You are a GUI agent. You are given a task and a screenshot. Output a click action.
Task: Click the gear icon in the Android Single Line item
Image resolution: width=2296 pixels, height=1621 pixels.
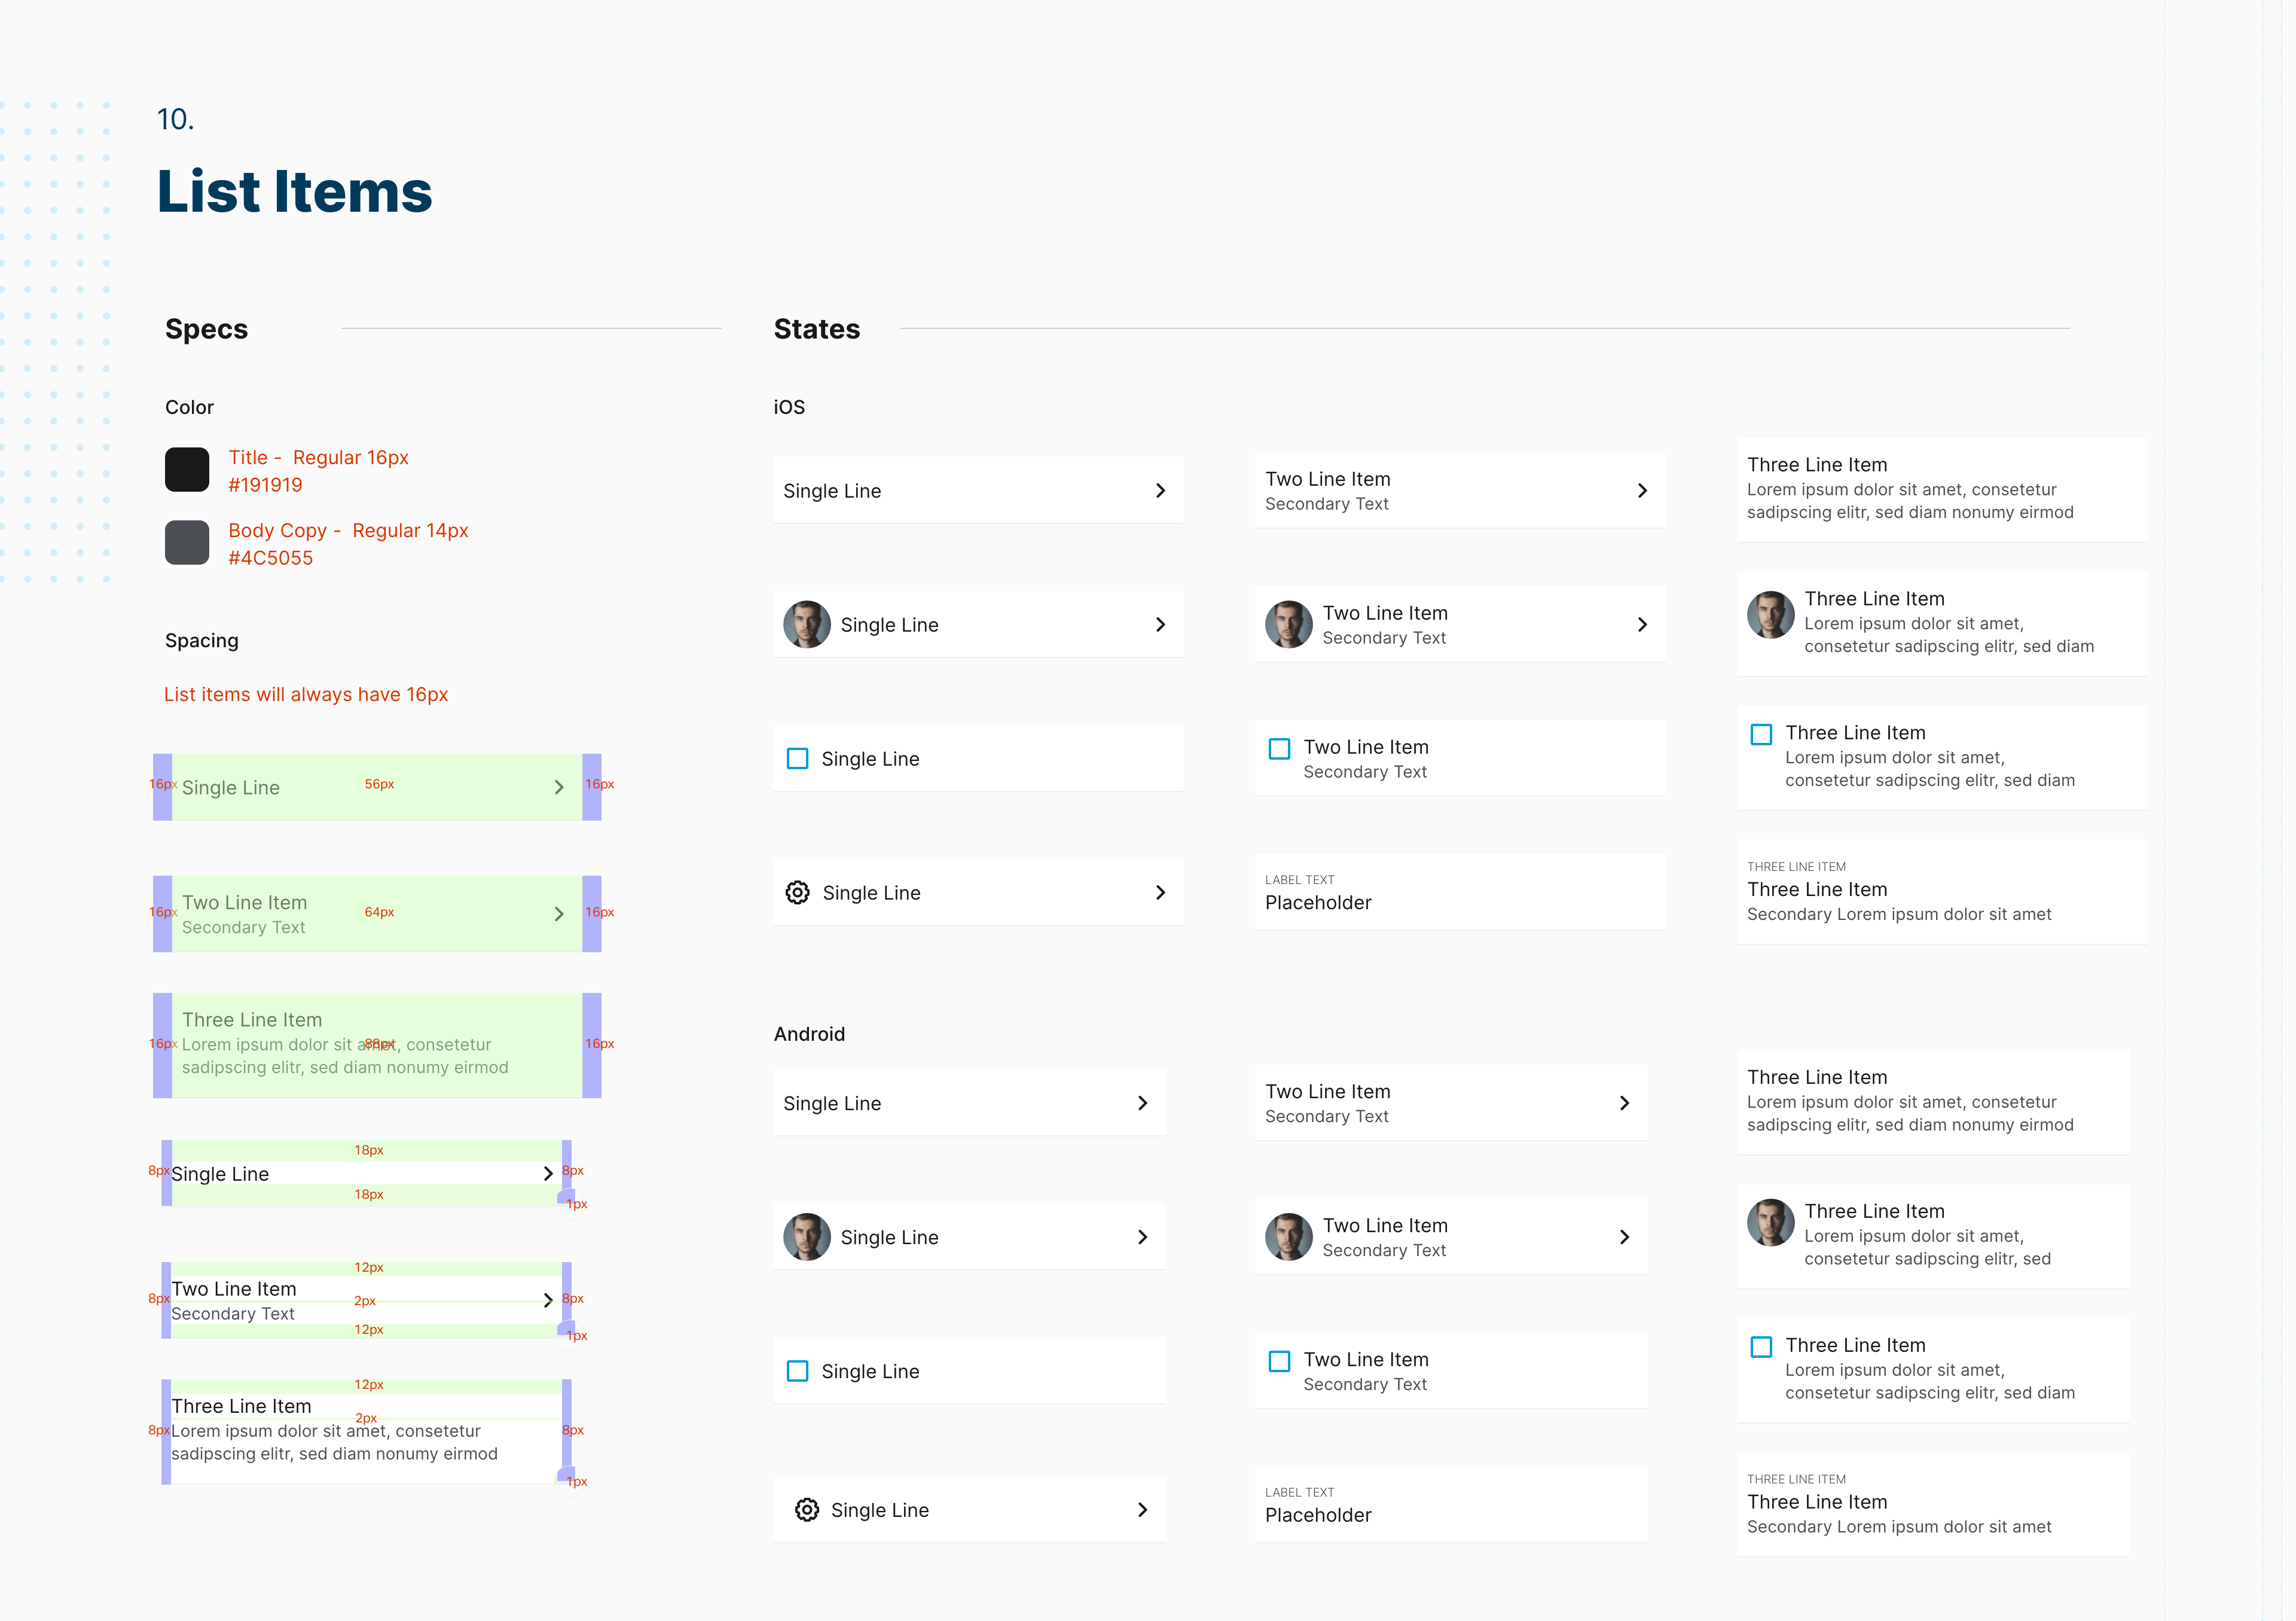(x=806, y=1509)
